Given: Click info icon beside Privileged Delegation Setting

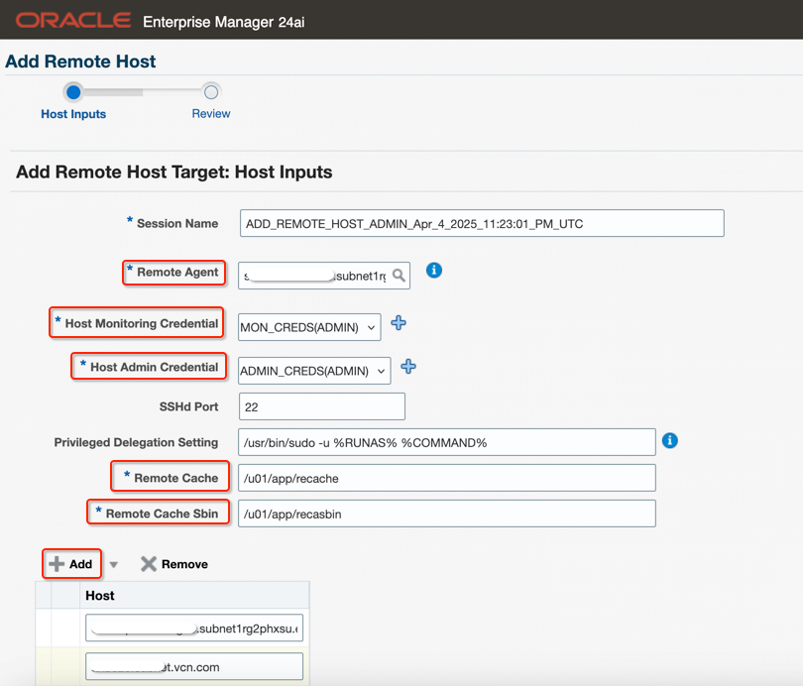Looking at the screenshot, I should click(x=670, y=440).
